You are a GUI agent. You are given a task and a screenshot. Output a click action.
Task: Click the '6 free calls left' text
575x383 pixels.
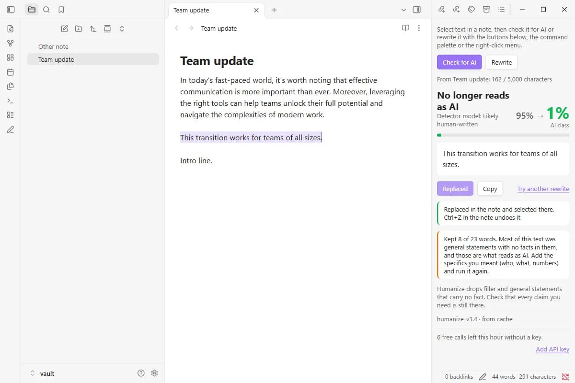tap(490, 337)
